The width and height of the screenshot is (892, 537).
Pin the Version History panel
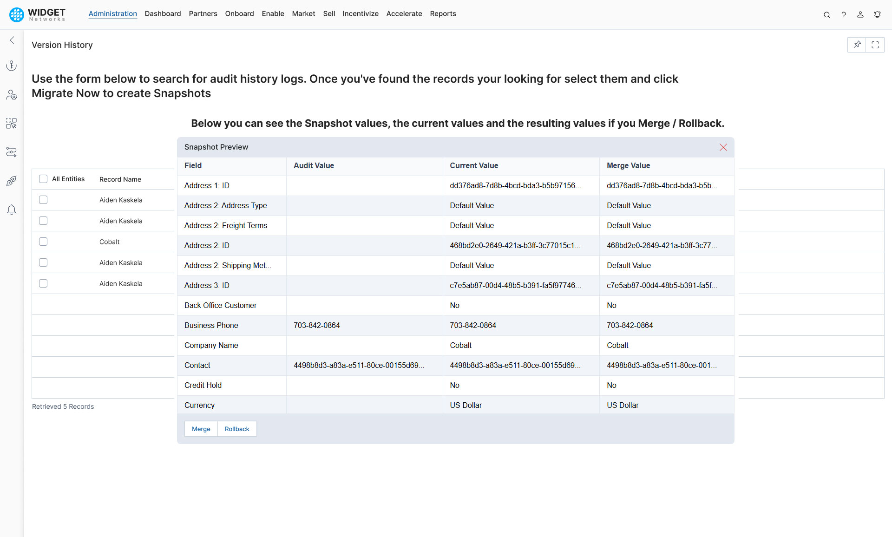click(857, 45)
